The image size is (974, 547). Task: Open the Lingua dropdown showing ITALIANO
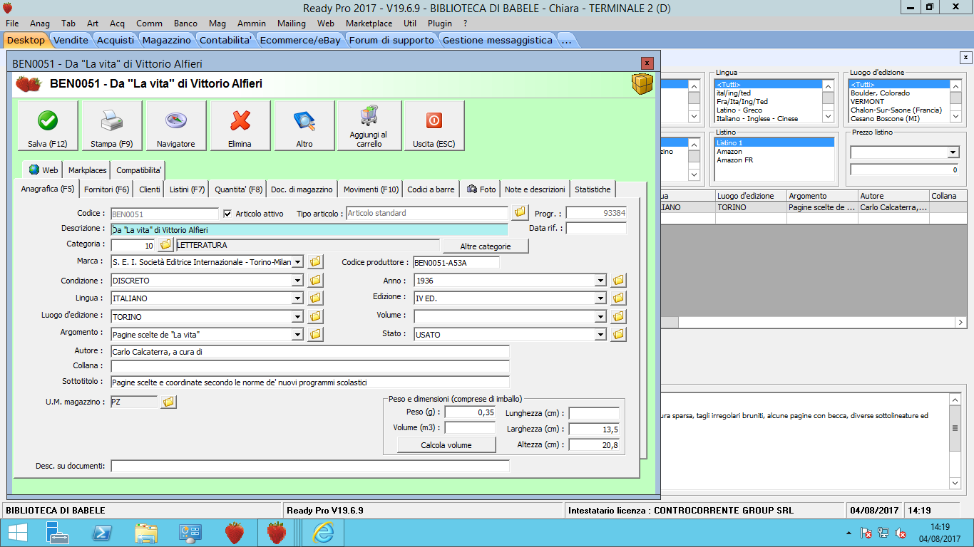click(297, 298)
